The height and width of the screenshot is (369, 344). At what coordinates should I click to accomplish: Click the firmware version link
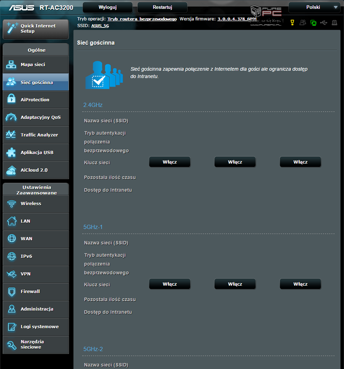[236, 19]
